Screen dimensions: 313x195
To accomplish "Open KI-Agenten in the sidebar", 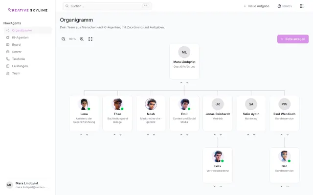I will 28,38.
